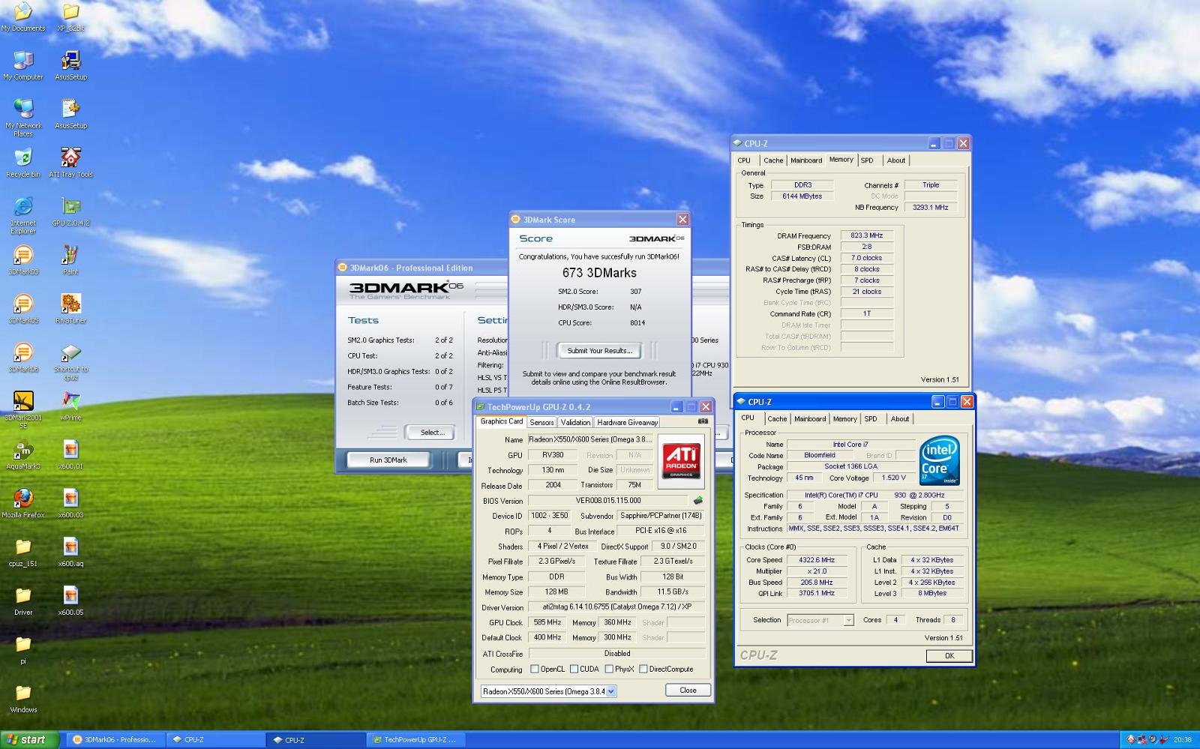The image size is (1200, 749).
Task: Click BIOS Version field in GPU-Z
Action: (x=608, y=500)
